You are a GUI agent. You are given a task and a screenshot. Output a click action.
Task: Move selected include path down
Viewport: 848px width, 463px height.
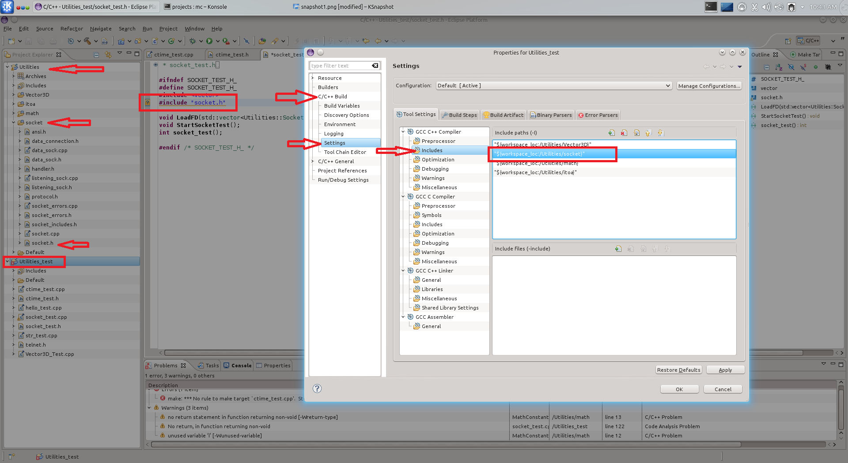click(x=660, y=133)
